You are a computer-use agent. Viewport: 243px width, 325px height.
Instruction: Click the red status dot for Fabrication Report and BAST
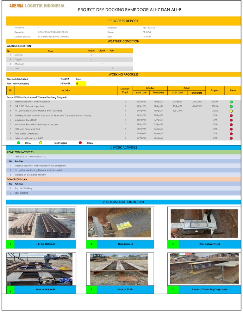click(231, 138)
